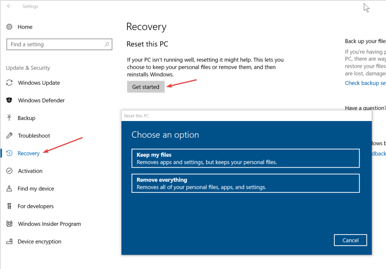Image resolution: width=386 pixels, height=269 pixels.
Task: Open Home from the sidebar
Action: (26, 27)
